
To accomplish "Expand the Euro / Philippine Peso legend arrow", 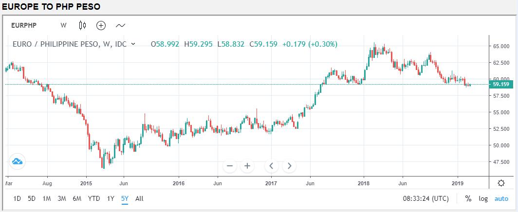I will (133, 44).
